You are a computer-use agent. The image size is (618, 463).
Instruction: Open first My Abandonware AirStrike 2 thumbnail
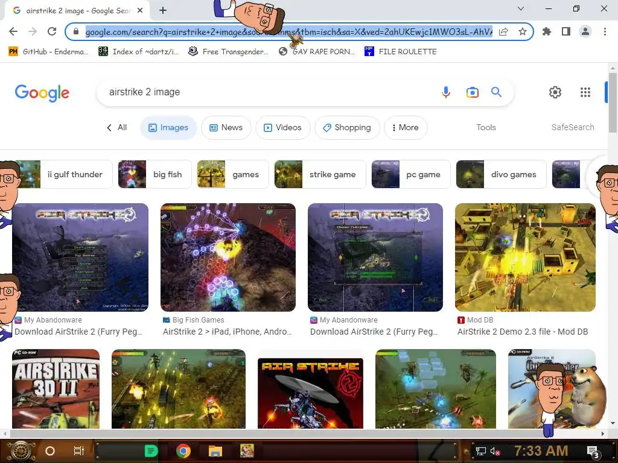point(80,257)
